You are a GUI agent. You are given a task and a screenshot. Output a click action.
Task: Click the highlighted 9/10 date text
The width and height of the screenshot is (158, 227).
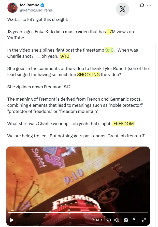coord(65,56)
